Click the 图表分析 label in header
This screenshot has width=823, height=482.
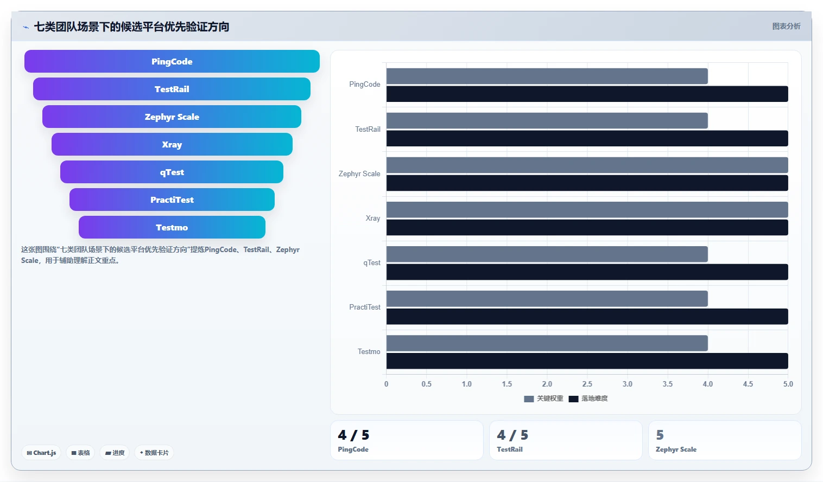(x=786, y=26)
